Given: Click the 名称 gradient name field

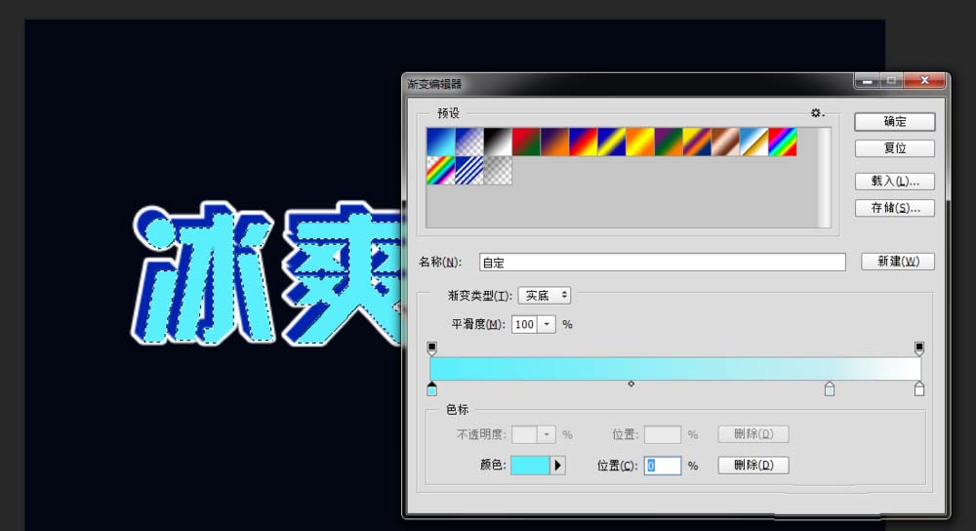Looking at the screenshot, I should pos(663,262).
